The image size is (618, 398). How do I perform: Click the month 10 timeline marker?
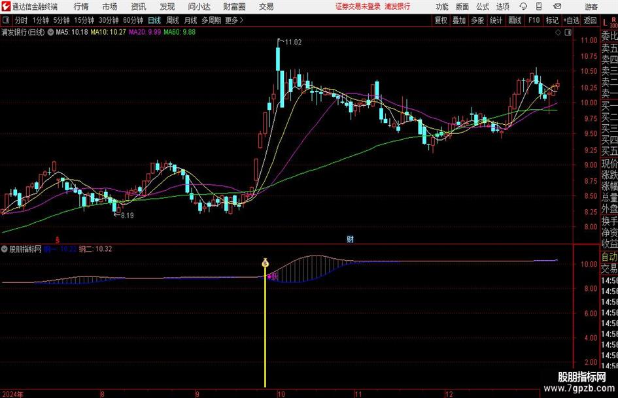281,394
